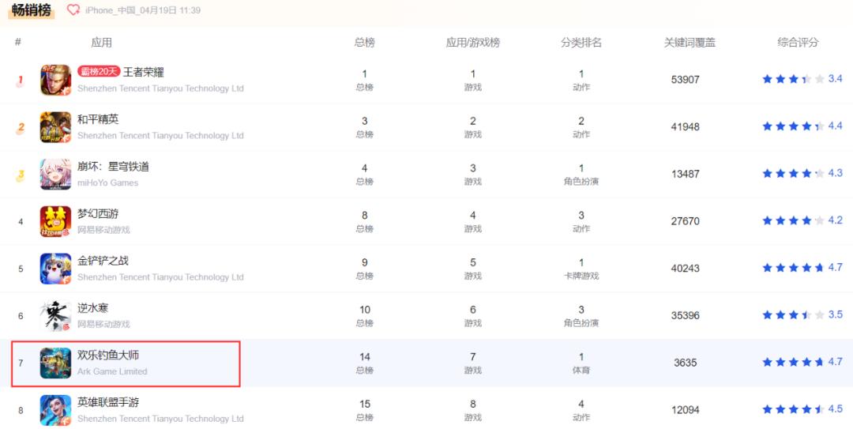
Task: Click the 梦幻西游 app icon
Action: point(55,221)
